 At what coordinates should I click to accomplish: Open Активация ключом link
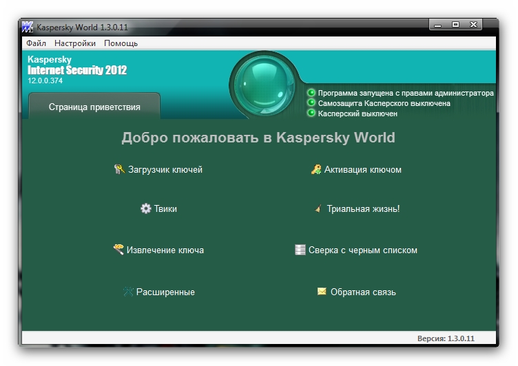pyautogui.click(x=363, y=169)
